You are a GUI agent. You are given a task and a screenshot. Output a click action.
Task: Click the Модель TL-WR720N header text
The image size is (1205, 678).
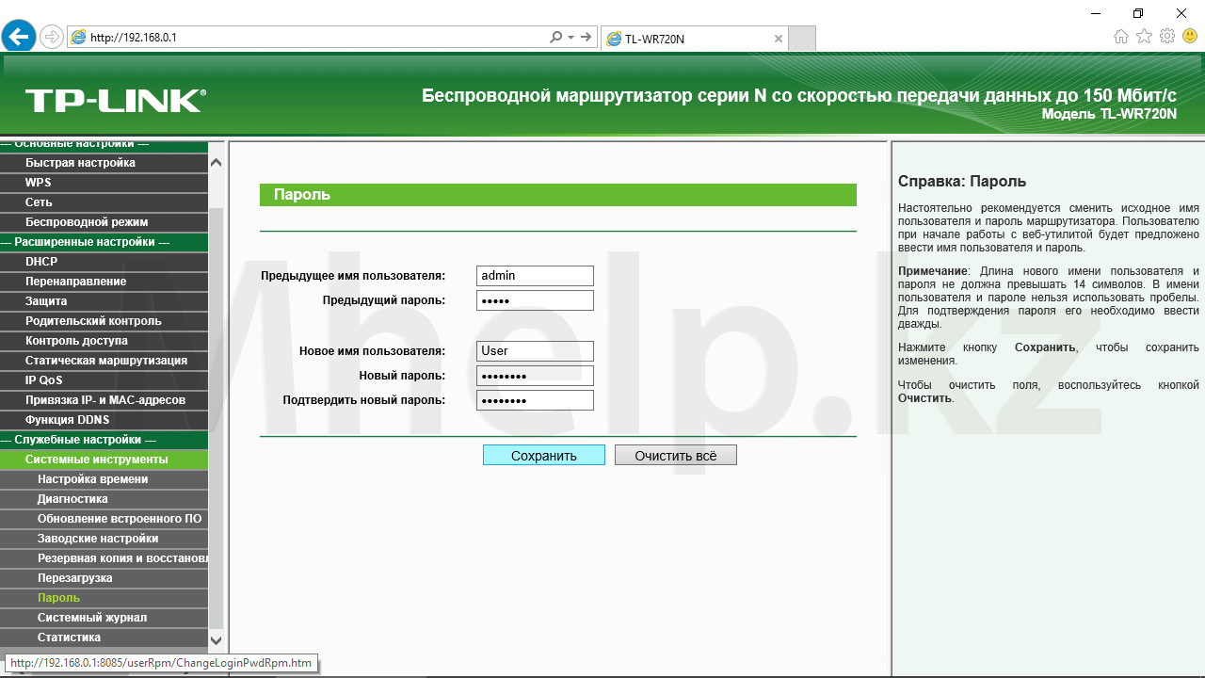[1109, 114]
